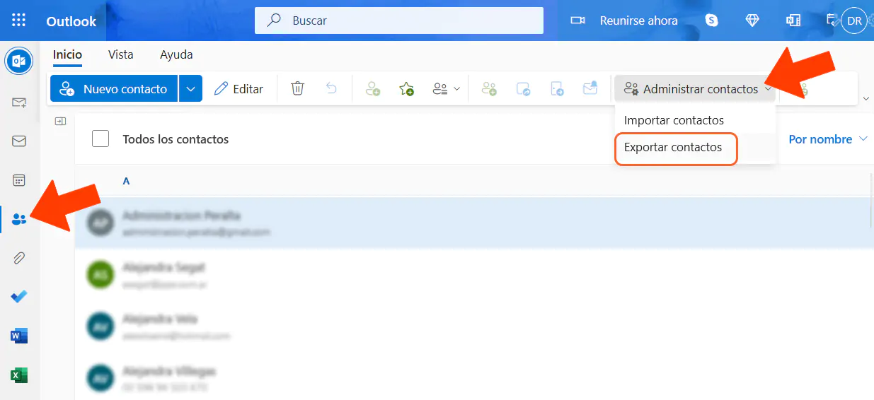Toggle the navigation pane collapse icon
Viewport: 874px width, 400px height.
(x=60, y=122)
